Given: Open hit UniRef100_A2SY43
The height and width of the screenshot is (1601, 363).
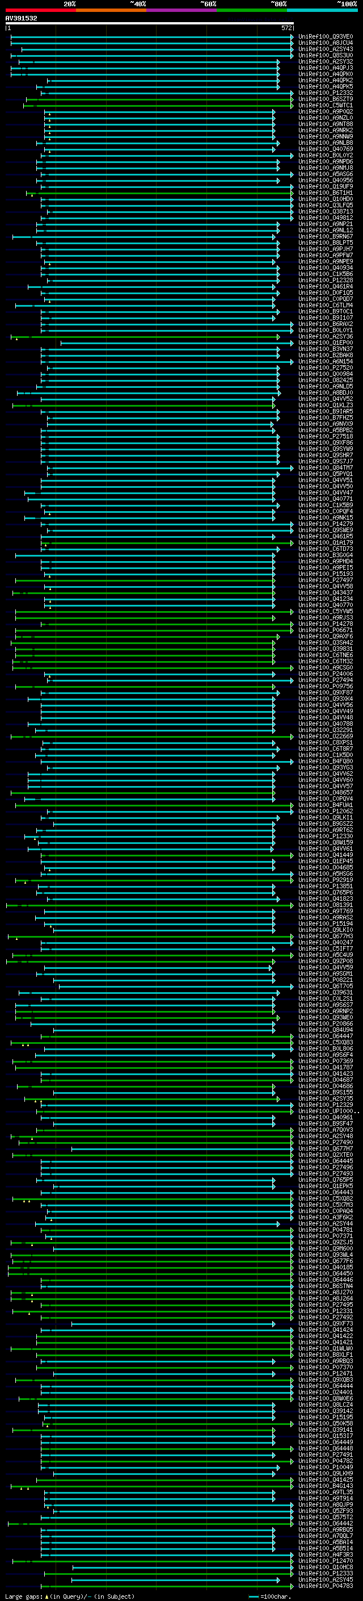Looking at the screenshot, I should 326,49.
